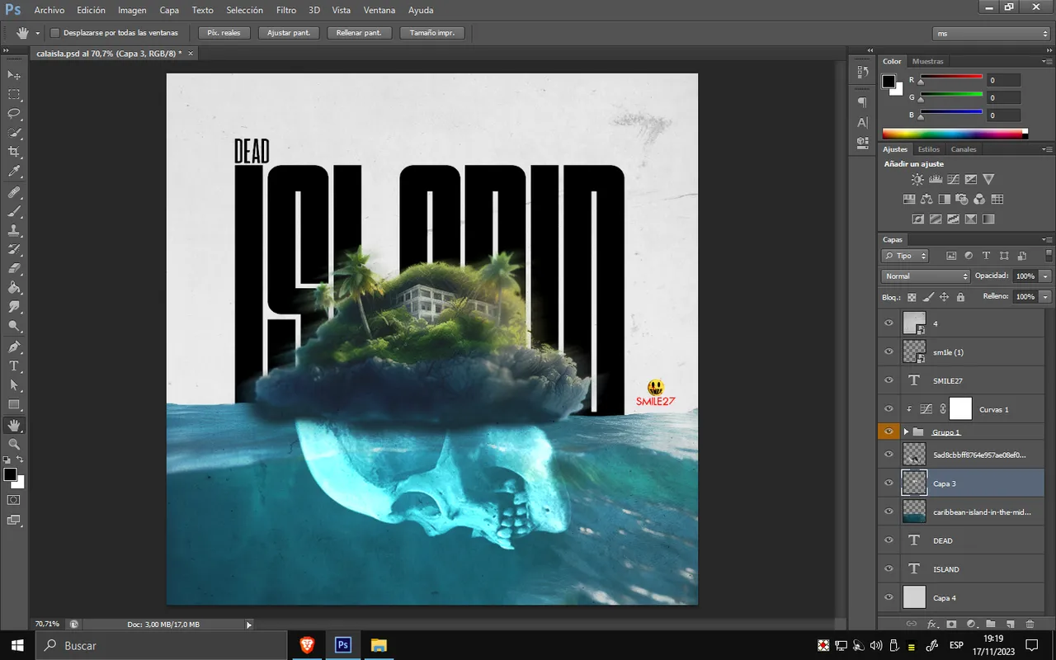Hide the Curvas 1 adjustment layer
The width and height of the screenshot is (1056, 660).
(x=889, y=408)
